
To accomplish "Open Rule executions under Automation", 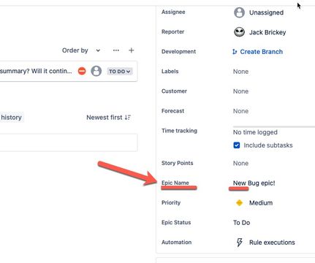I will coord(272,243).
